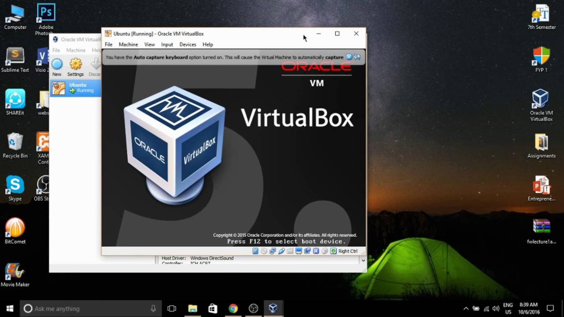
Task: Open the Windows Store taskbar icon
Action: (213, 309)
